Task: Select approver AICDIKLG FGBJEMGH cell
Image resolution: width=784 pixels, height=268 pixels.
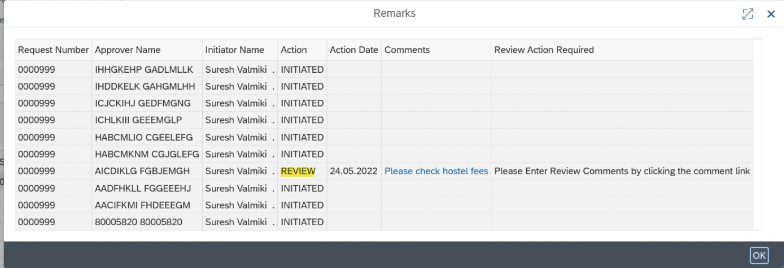Action: click(x=142, y=171)
